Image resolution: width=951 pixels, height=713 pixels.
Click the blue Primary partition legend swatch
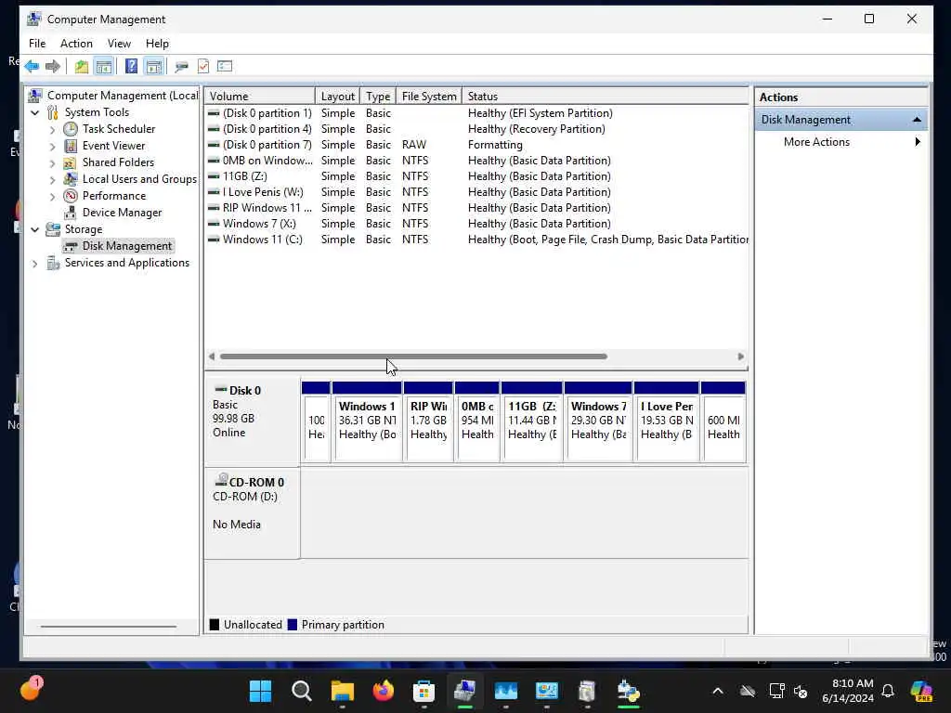click(293, 625)
